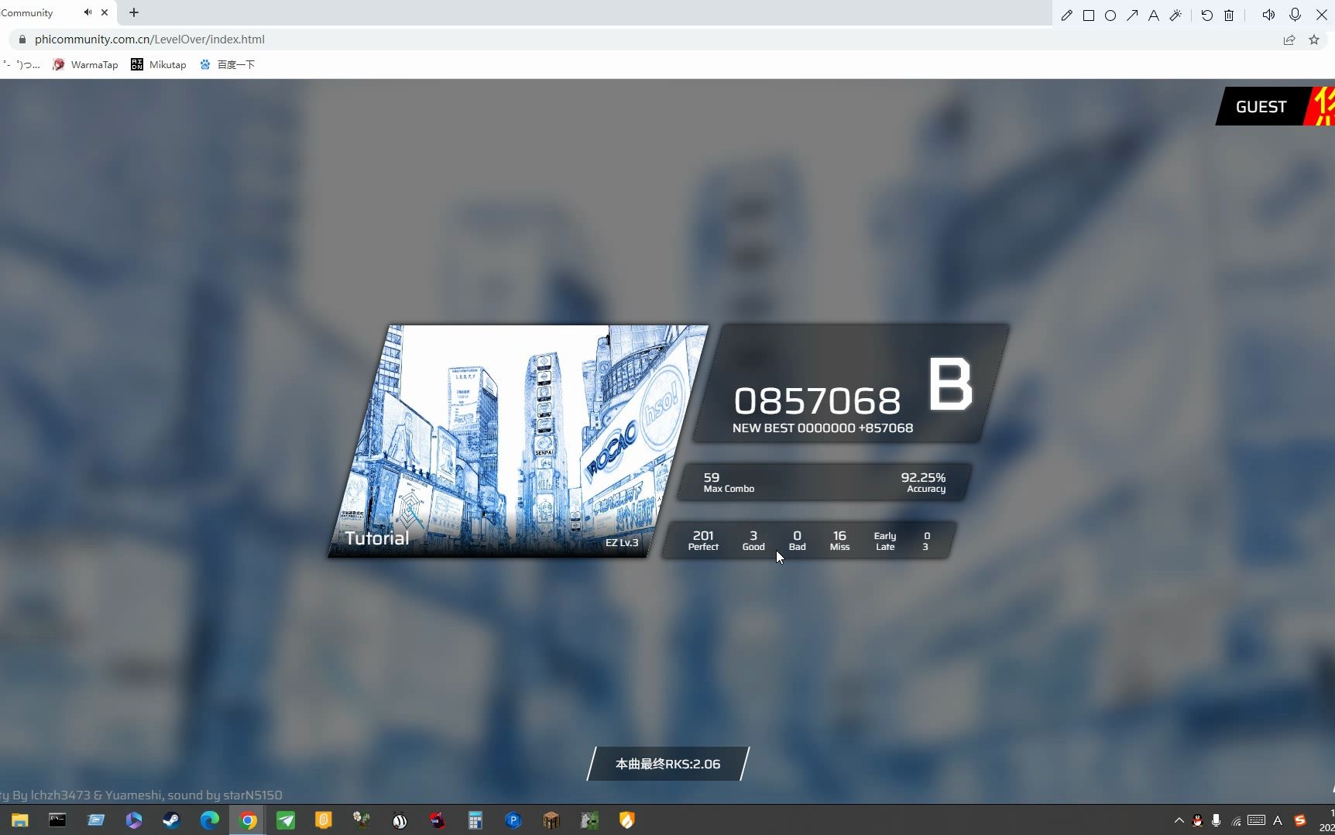The height and width of the screenshot is (835, 1335).
Task: Toggle input language A indicator
Action: pyautogui.click(x=1278, y=820)
